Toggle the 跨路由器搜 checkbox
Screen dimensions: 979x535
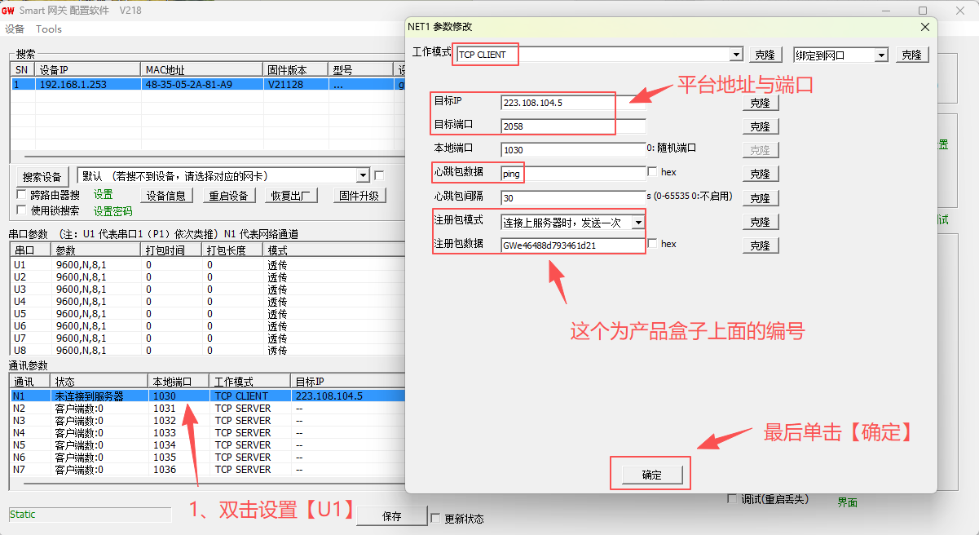(x=22, y=195)
